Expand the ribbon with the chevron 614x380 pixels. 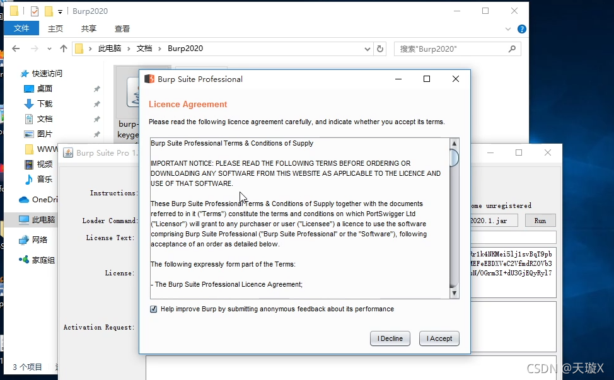tap(508, 29)
